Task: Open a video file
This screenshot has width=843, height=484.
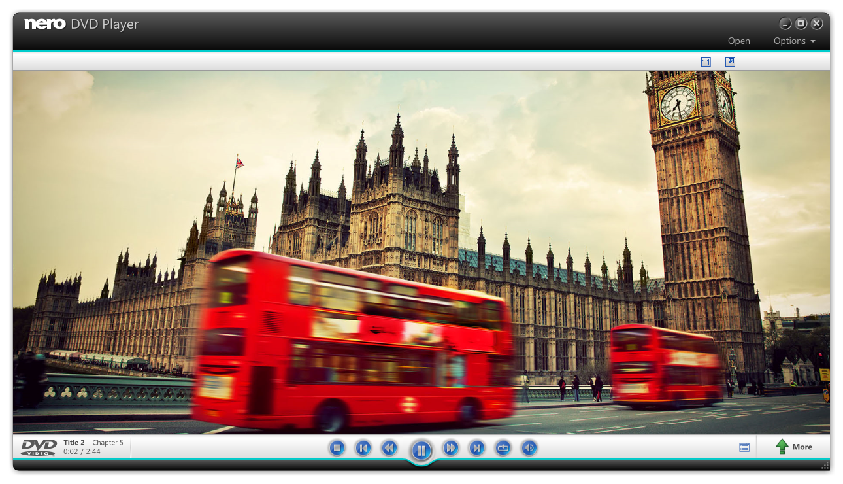Action: click(x=738, y=41)
